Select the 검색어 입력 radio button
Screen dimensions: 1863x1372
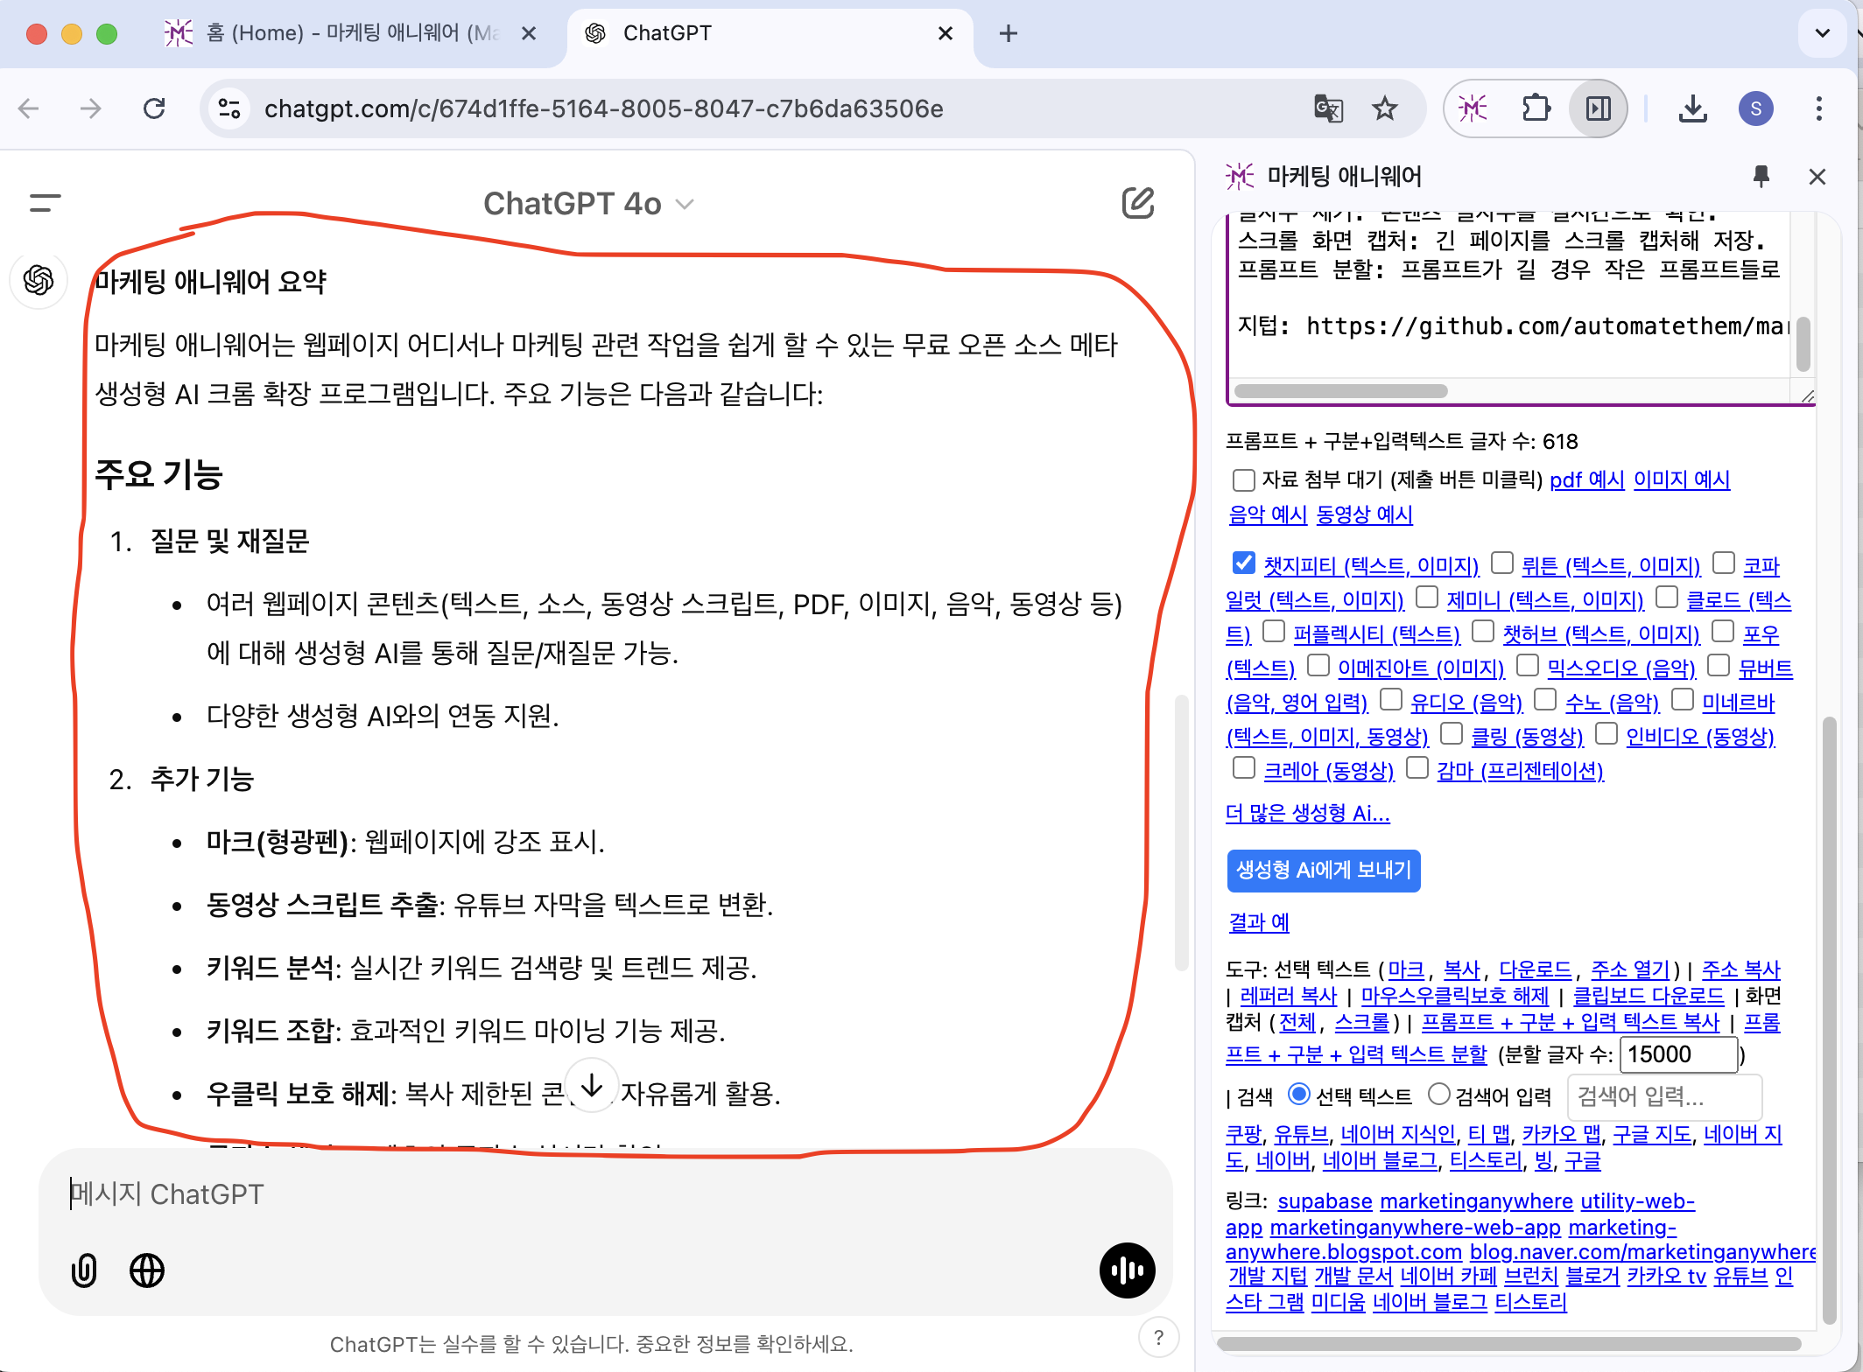point(1439,1094)
